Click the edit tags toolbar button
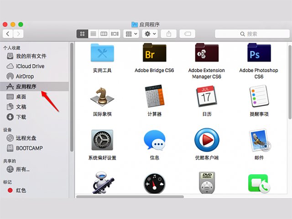 tap(188, 34)
